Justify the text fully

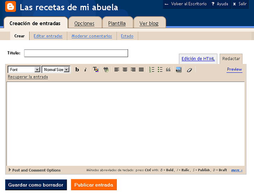[x=141, y=69]
